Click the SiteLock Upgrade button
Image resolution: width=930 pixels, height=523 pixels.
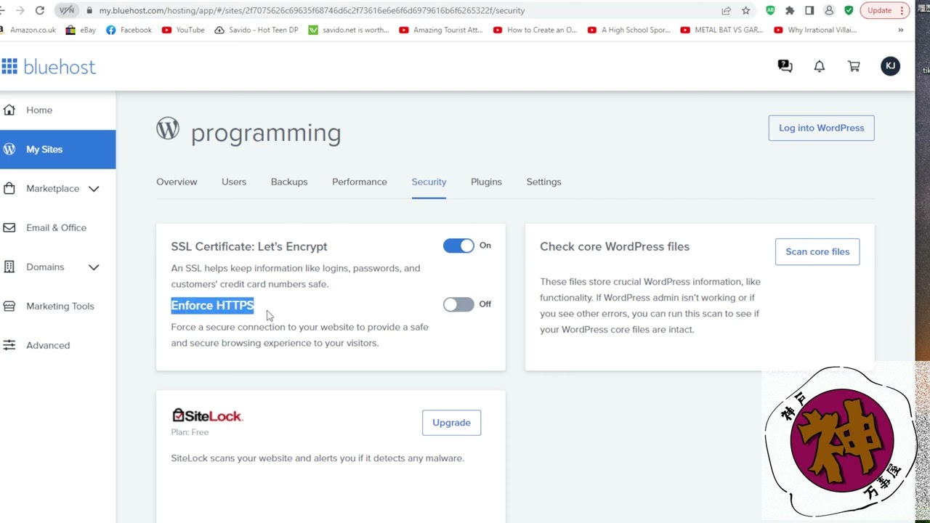(451, 423)
